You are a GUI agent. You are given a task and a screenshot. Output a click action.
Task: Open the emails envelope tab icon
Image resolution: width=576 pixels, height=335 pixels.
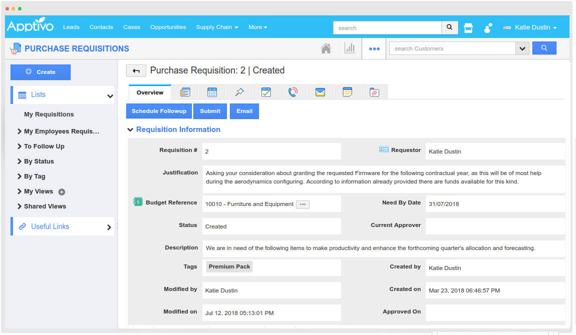click(320, 92)
